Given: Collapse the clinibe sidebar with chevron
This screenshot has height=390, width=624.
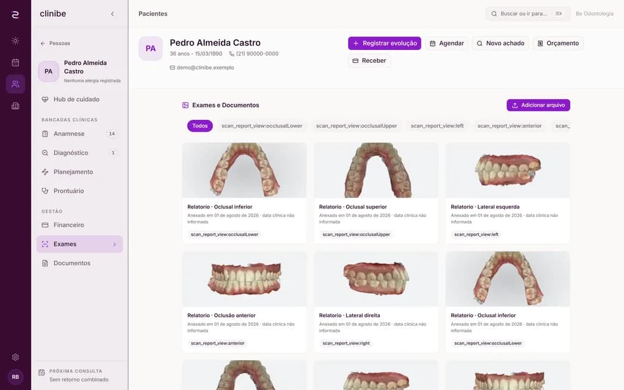Looking at the screenshot, I should click(112, 14).
